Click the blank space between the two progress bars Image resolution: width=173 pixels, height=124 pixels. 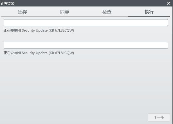pos(86,37)
